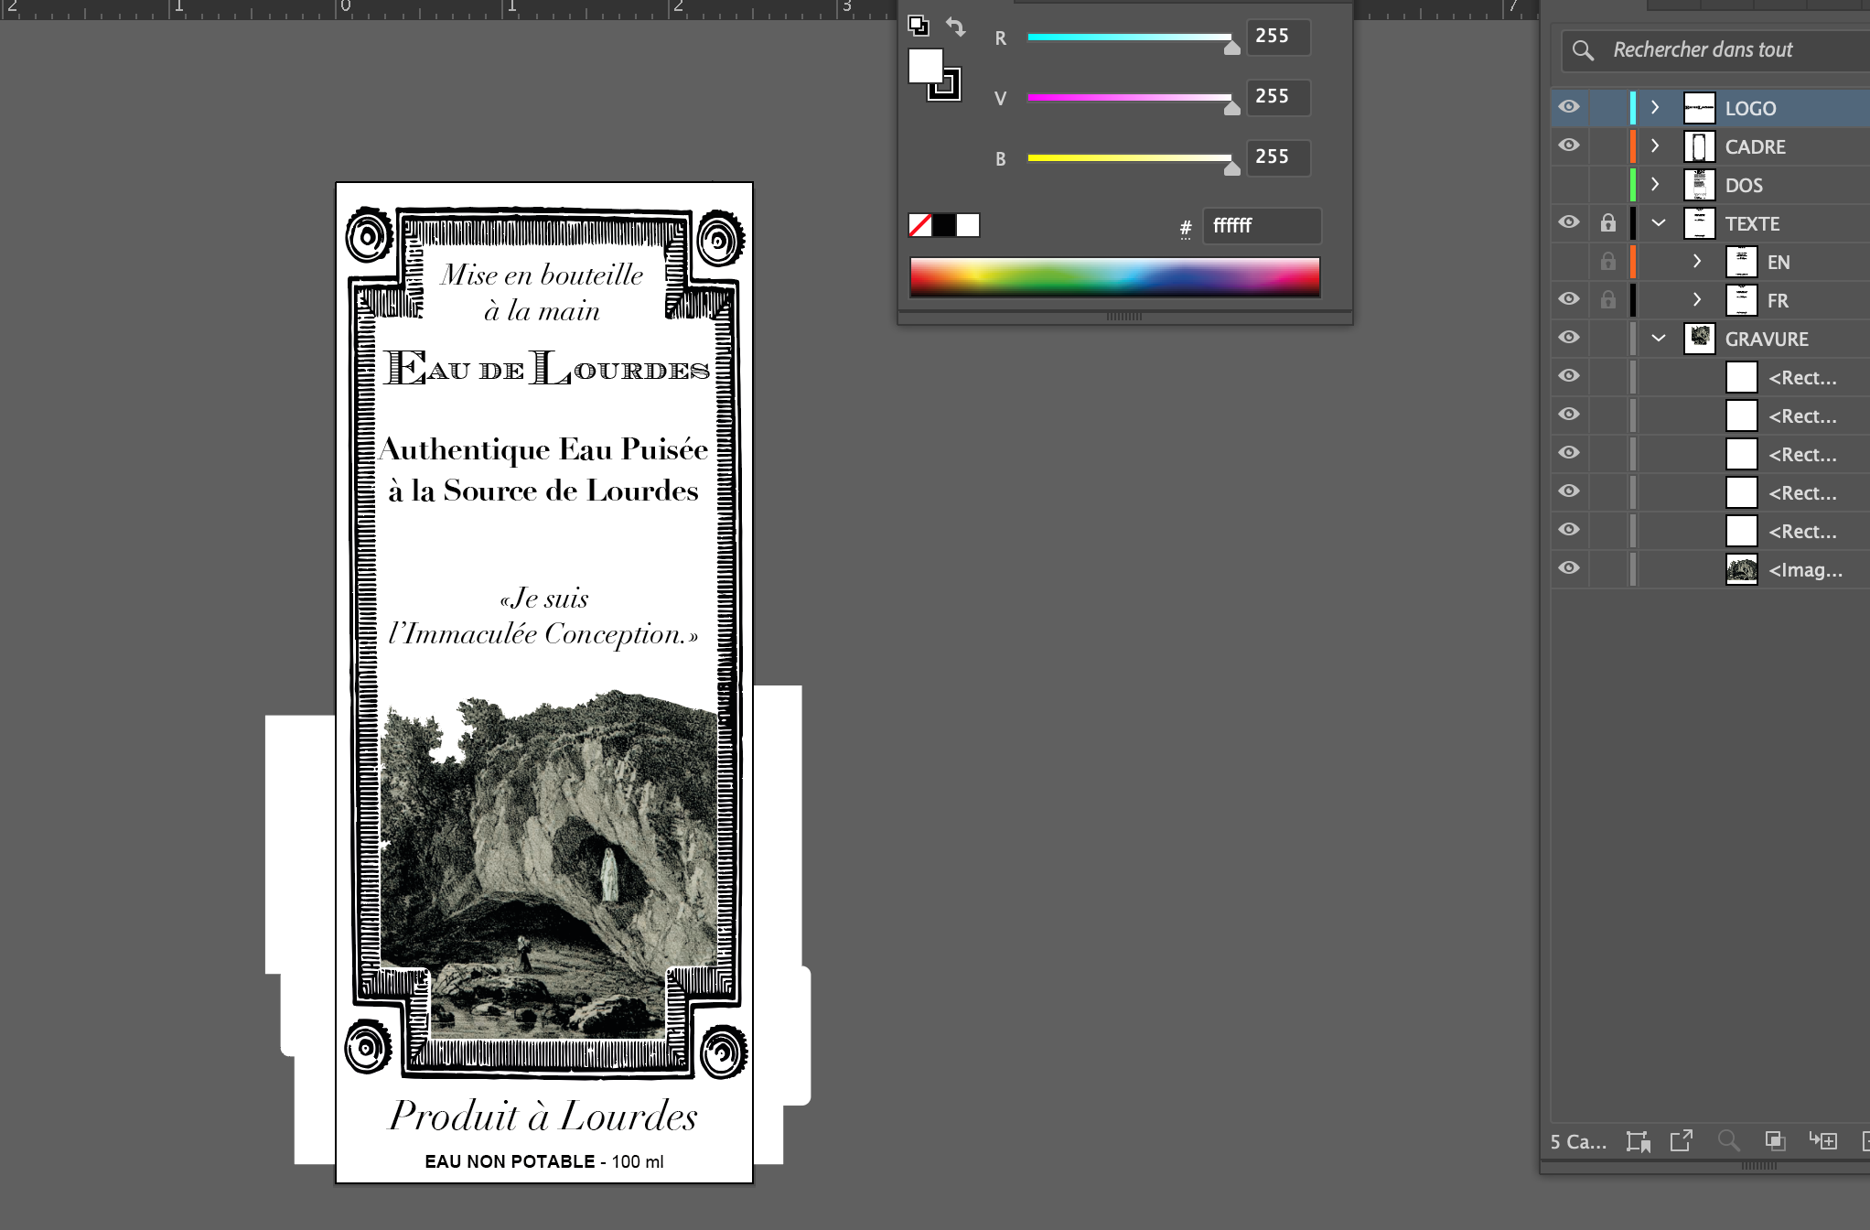
Task: Toggle the EN sublayer padlock
Action: pos(1607,261)
